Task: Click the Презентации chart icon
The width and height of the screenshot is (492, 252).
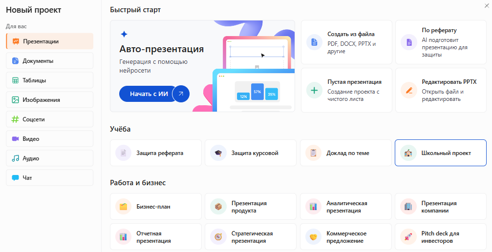Action: (x=16, y=41)
